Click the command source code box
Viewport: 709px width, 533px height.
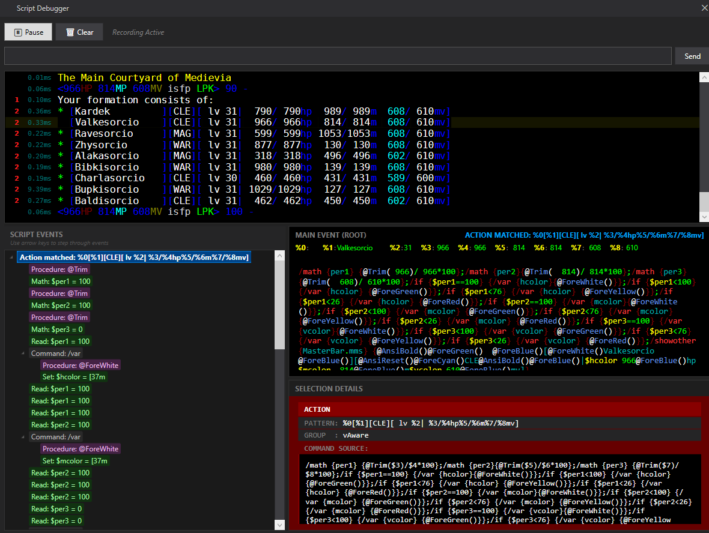[x=500, y=489]
